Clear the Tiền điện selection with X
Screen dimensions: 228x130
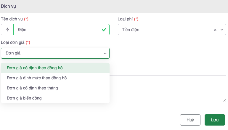pos(215,30)
